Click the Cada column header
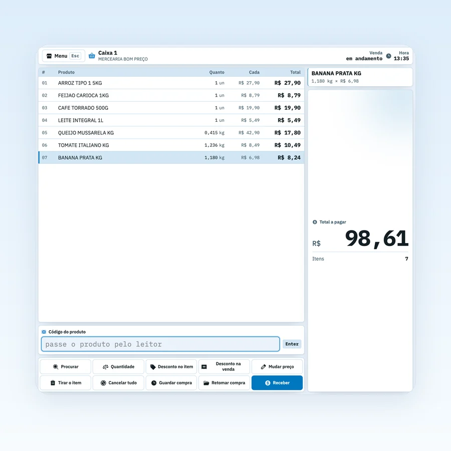Image resolution: width=451 pixels, height=451 pixels. [x=254, y=72]
